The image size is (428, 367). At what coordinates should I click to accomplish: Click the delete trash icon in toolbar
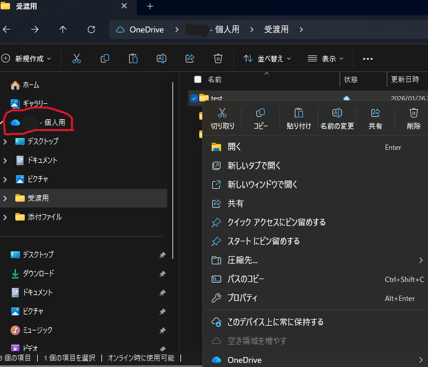[218, 58]
